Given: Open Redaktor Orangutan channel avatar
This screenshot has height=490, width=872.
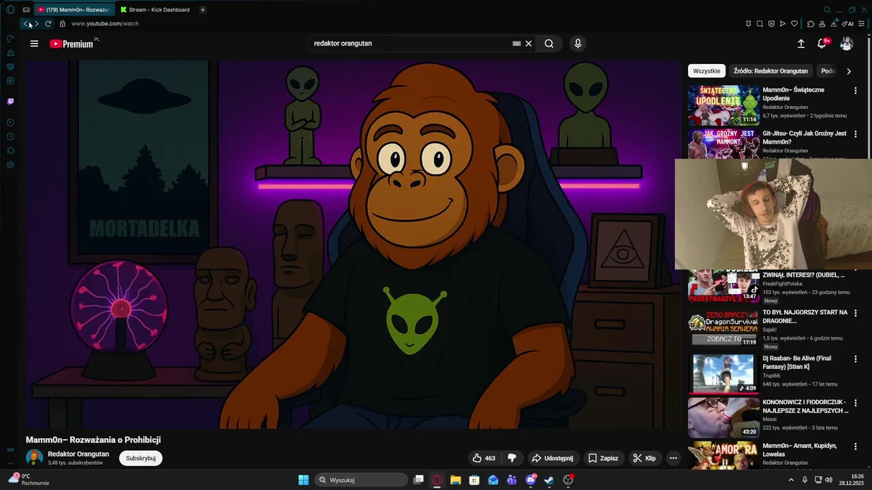Looking at the screenshot, I should click(x=34, y=458).
